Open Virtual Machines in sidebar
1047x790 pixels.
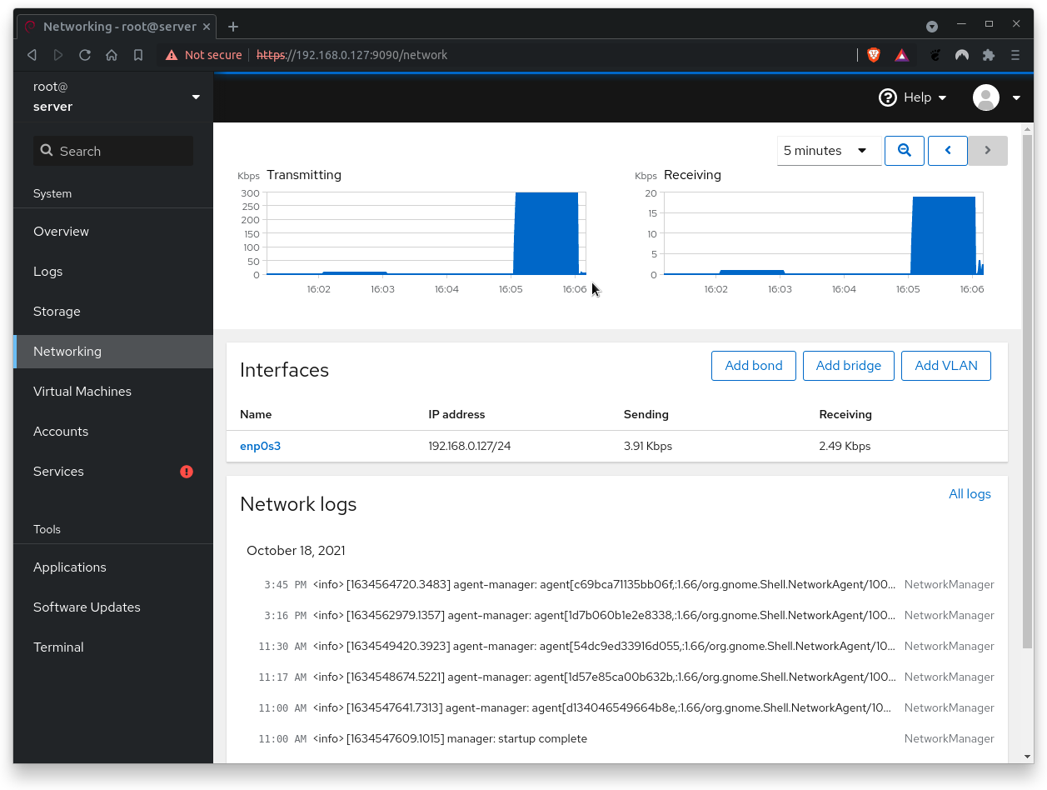point(82,392)
